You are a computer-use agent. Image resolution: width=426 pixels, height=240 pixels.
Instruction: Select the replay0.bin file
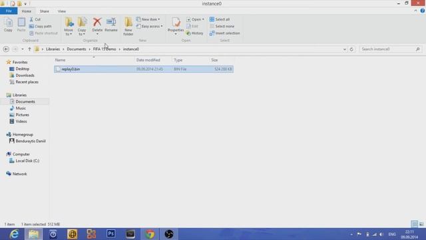(144, 69)
